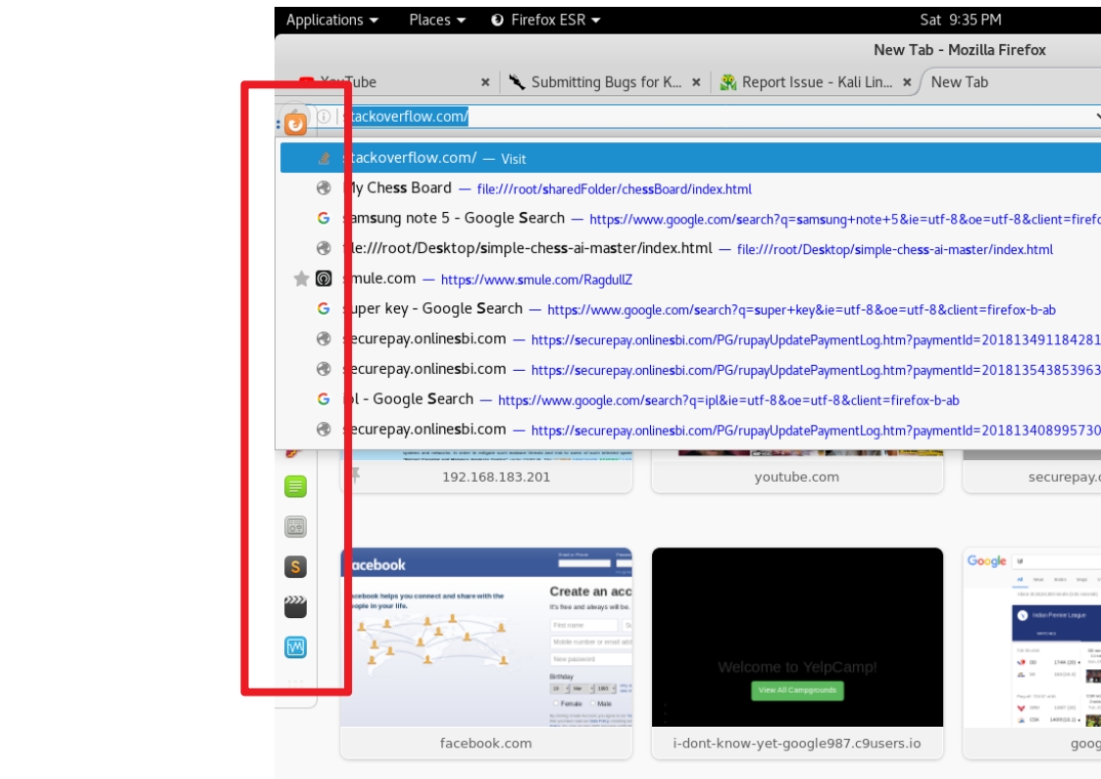The image size is (1101, 779).
Task: Click the orange Firefox icon in dock
Action: [295, 125]
